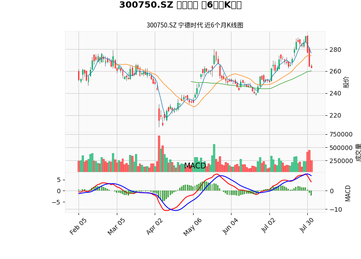This screenshot has width=361, height=259.
Task: Click the 'Apr 02' date label
Action: [x=154, y=226]
